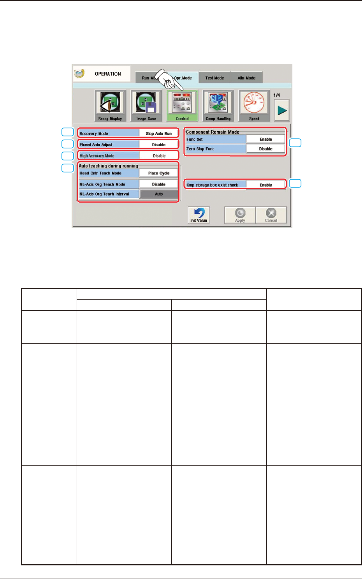Viewport: 362px width, 579px height.
Task: Open the Recog Display icon
Action: 111,106
